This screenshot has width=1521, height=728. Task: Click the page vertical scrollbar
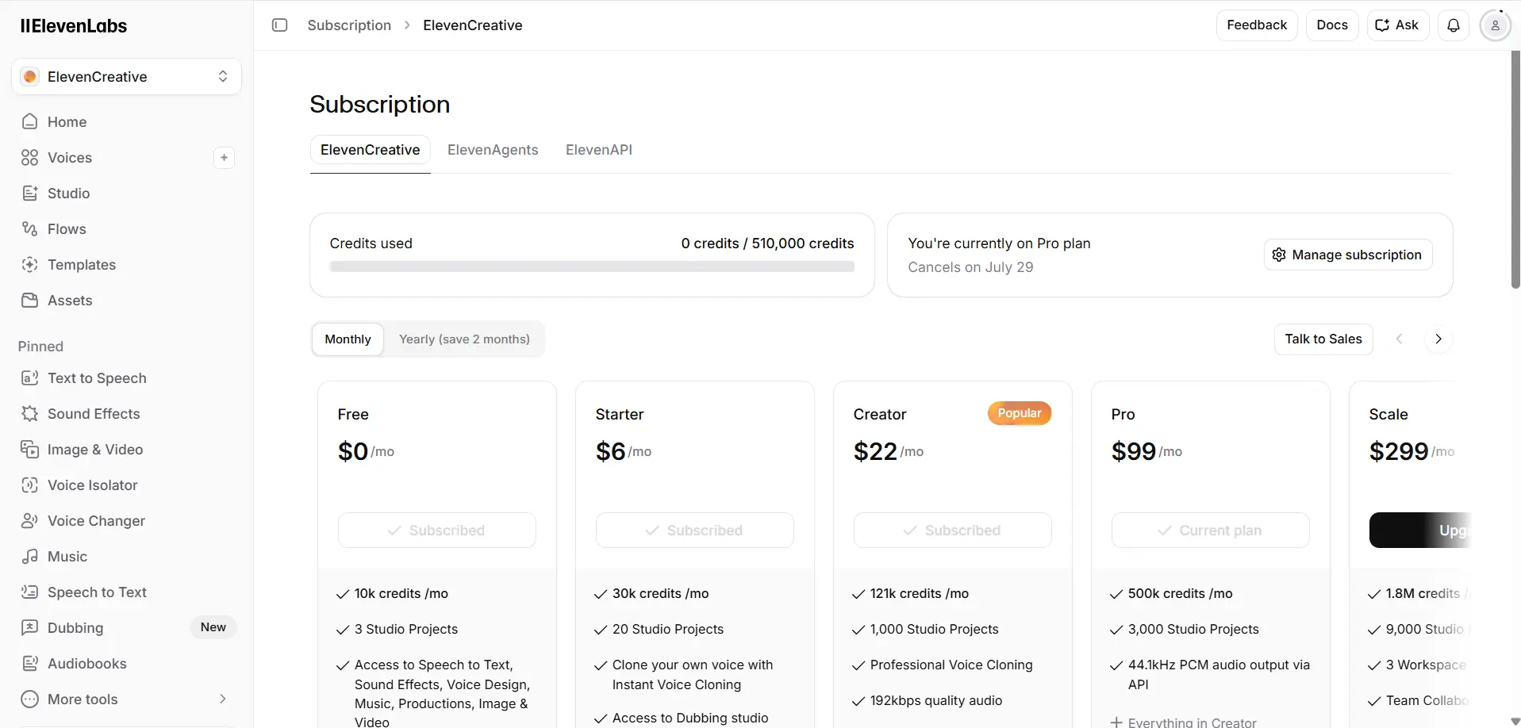1515,171
